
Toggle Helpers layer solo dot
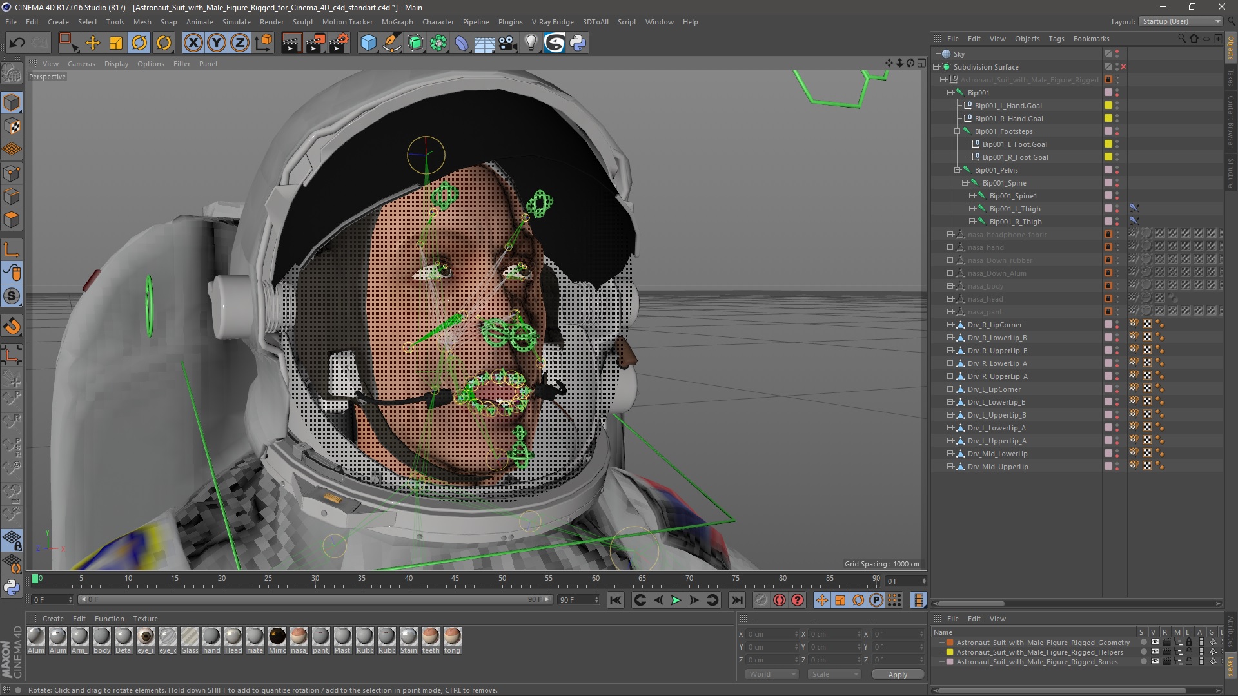pos(1143,652)
